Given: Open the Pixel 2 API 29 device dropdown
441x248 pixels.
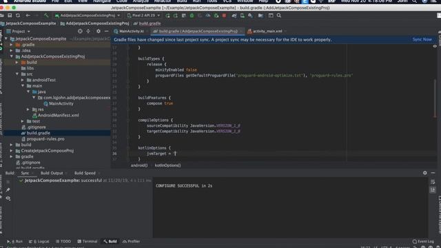Looking at the screenshot, I should click(x=143, y=15).
